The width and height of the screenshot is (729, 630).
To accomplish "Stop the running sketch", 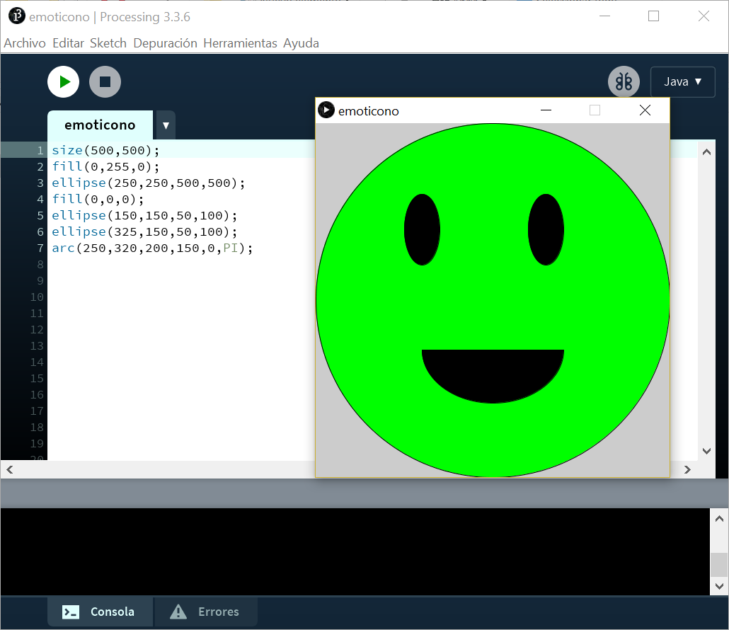I will click(x=105, y=81).
